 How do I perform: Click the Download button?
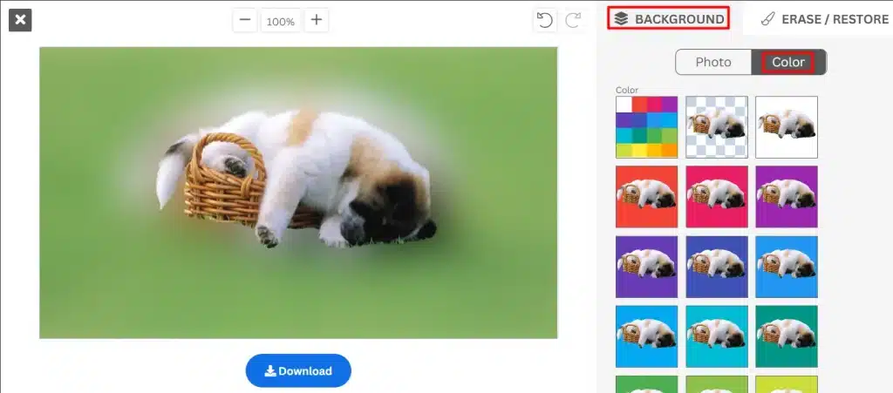point(298,371)
